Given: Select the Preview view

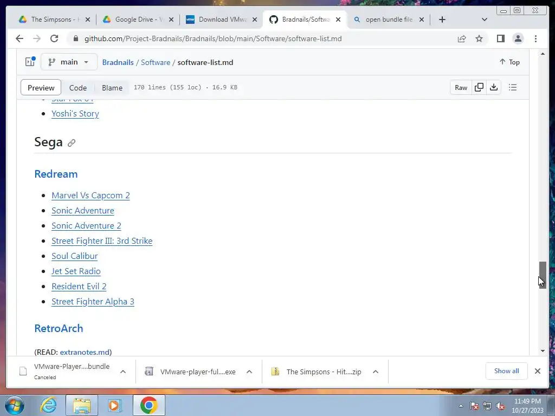Looking at the screenshot, I should coord(41,87).
